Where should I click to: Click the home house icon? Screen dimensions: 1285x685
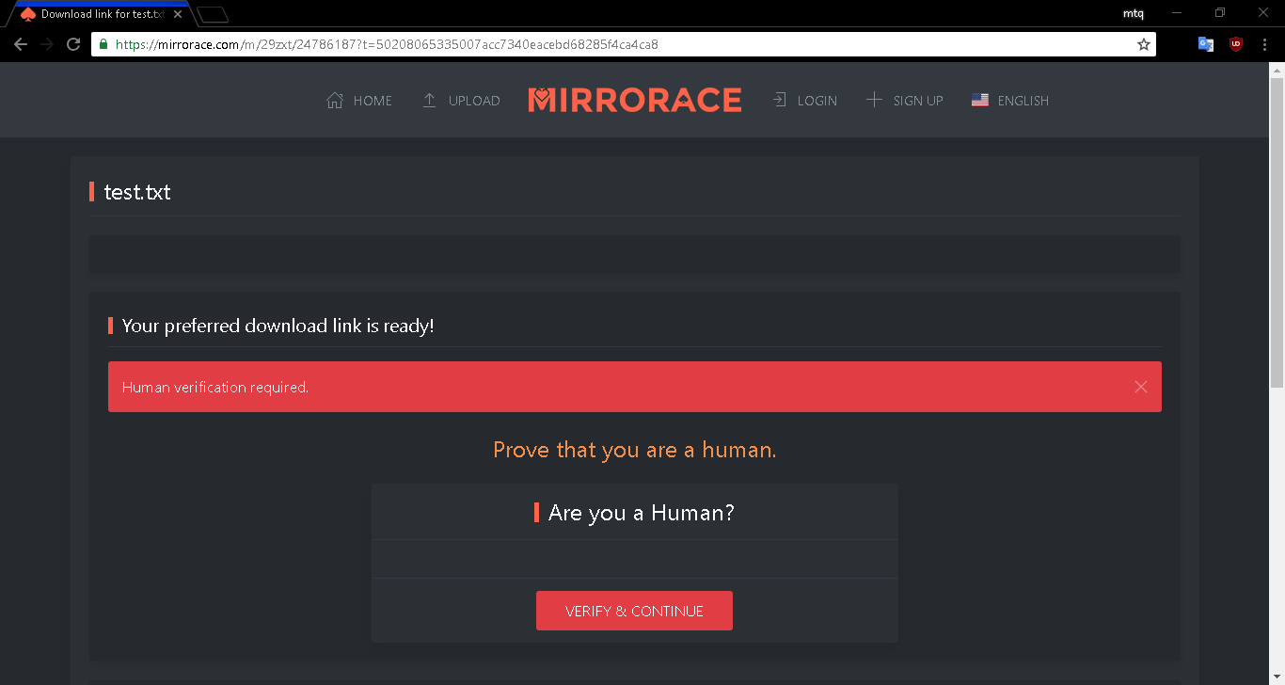click(335, 101)
